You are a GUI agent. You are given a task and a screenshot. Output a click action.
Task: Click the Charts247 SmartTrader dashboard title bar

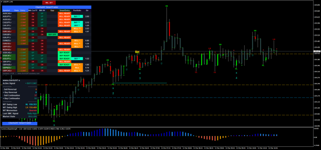[47, 7]
